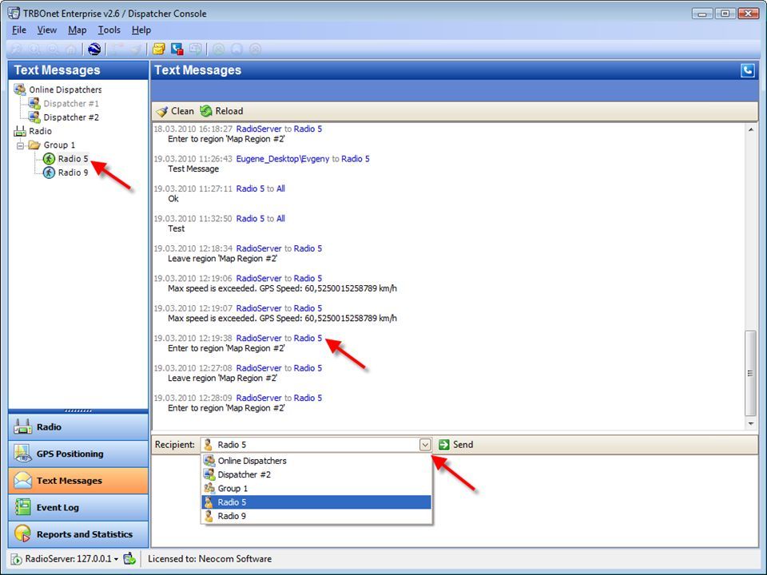This screenshot has height=575, width=767.
Task: Click the Event Log notebook icon
Action: coord(22,508)
